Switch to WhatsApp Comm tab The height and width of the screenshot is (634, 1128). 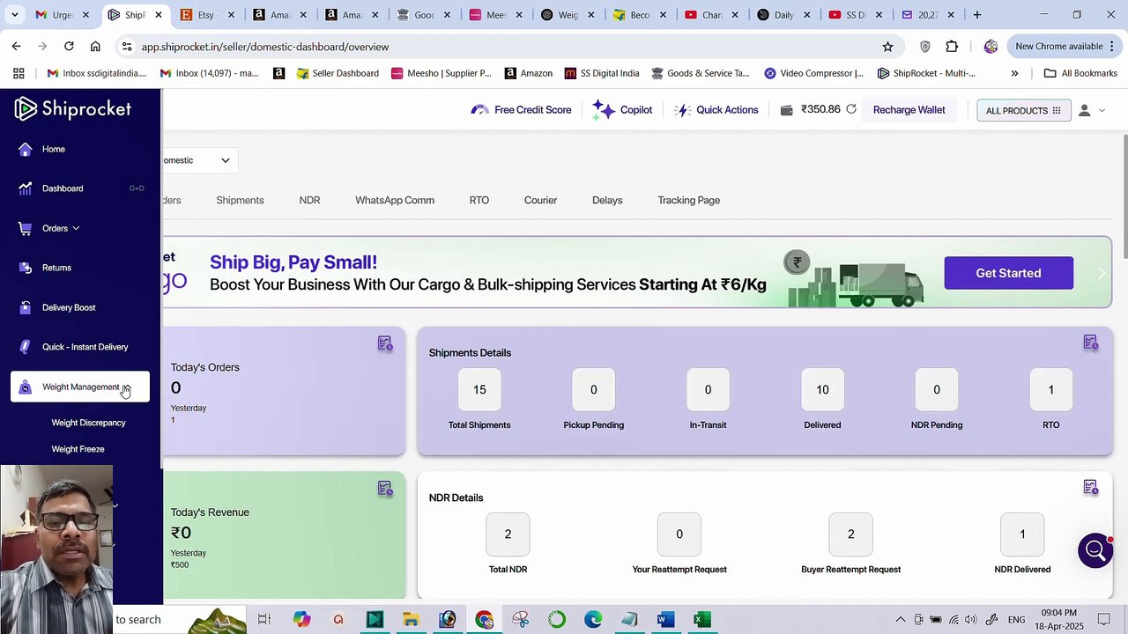pyautogui.click(x=395, y=200)
